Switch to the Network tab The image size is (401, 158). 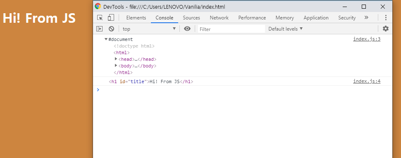coord(219,18)
